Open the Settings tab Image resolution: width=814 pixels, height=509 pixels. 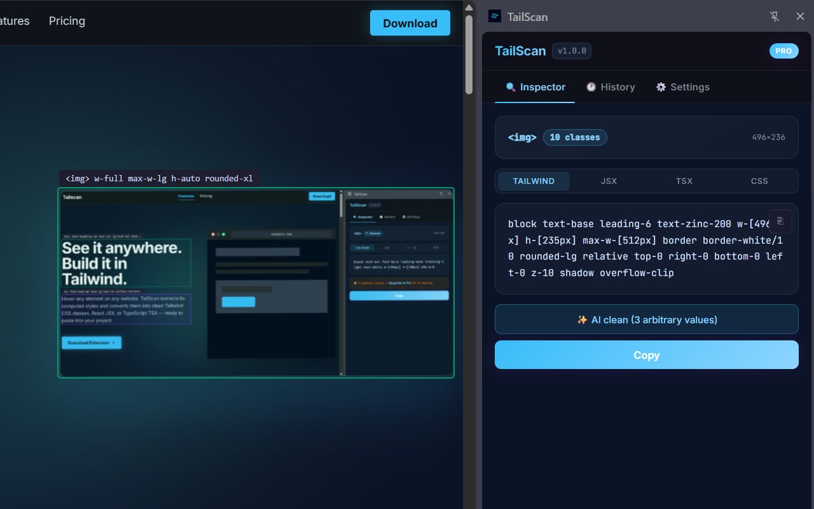click(682, 87)
